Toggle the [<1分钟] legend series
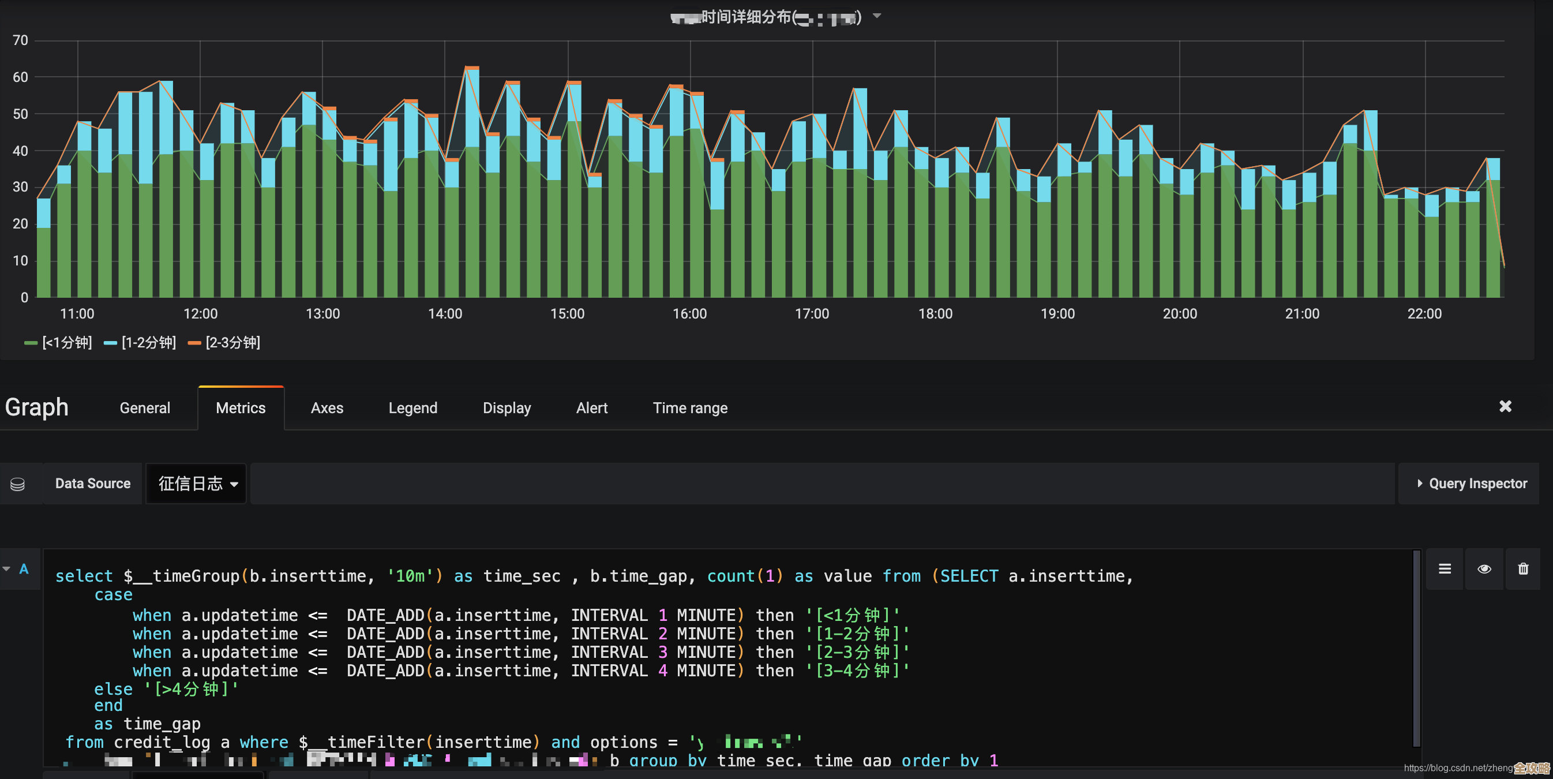Screen dimensions: 1553x779 pos(66,342)
